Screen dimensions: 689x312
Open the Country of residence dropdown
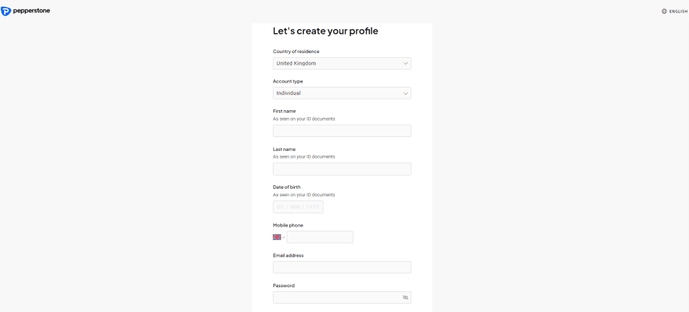click(342, 63)
